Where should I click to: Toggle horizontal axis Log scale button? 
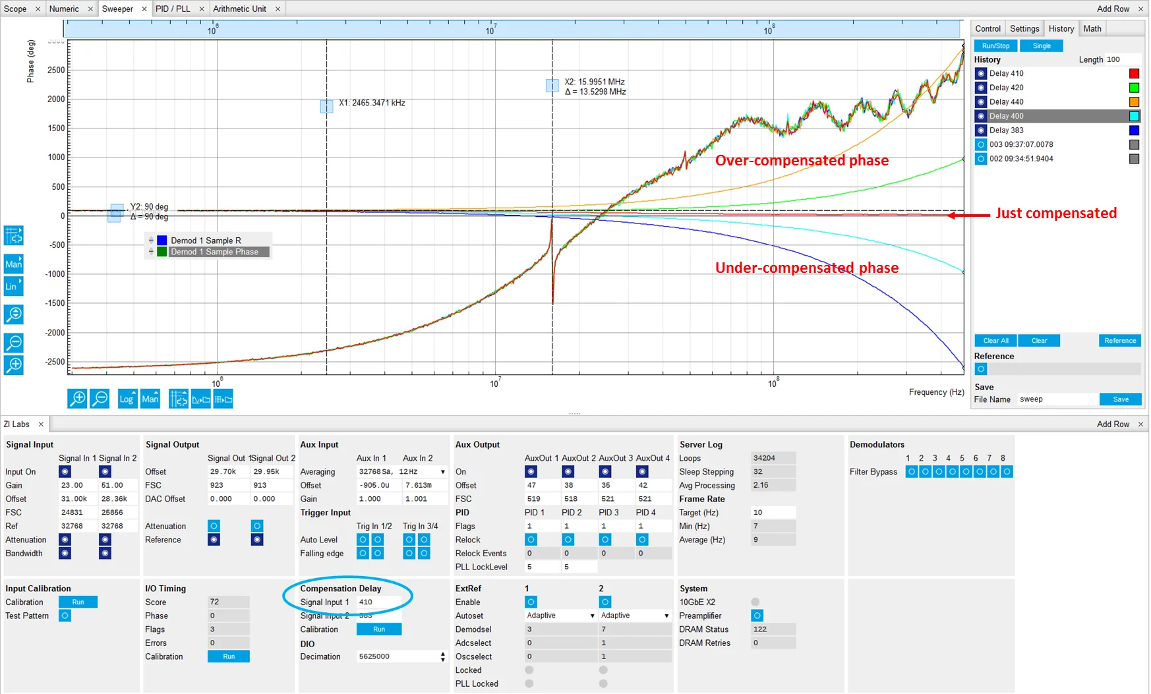[127, 399]
